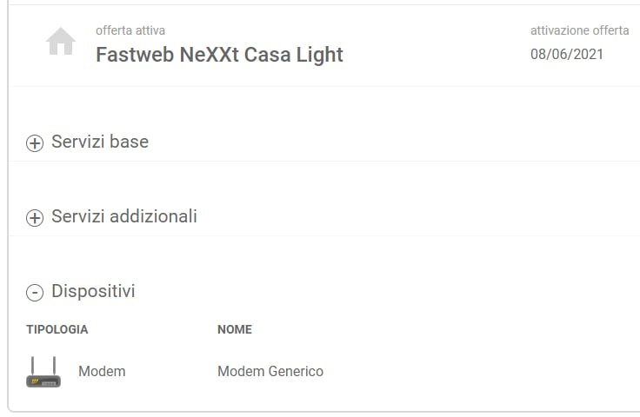Click the modem router icon
Image resolution: width=640 pixels, height=417 pixels.
43,372
